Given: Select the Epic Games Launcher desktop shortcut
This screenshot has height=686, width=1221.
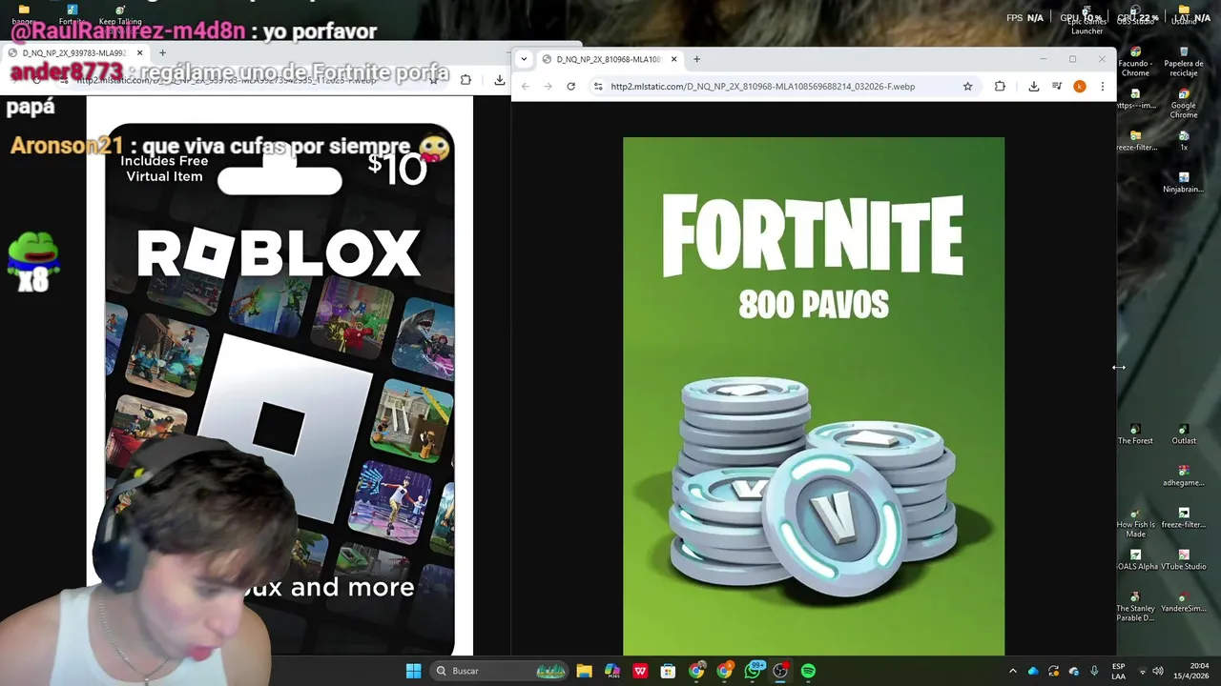Looking at the screenshot, I should click(1087, 21).
